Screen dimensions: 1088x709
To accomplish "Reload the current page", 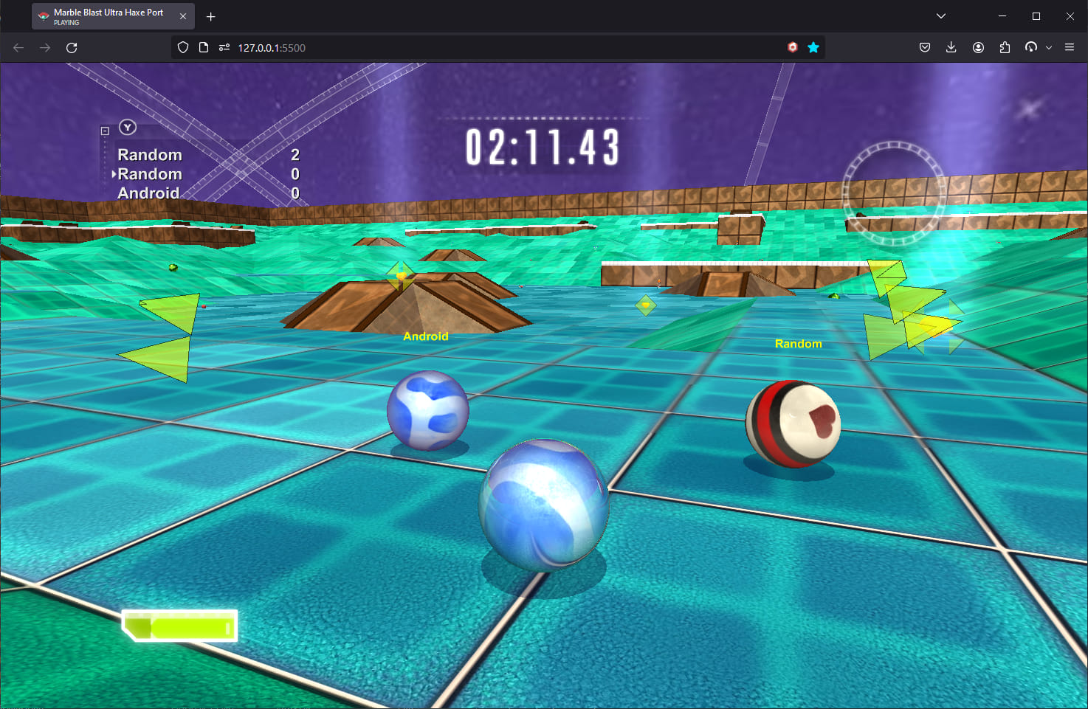I will click(72, 47).
